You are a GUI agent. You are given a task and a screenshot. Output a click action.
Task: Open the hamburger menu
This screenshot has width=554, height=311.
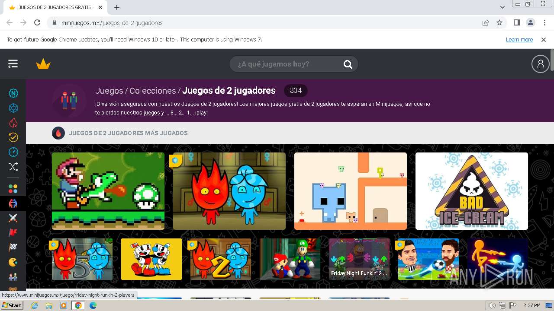tap(13, 64)
